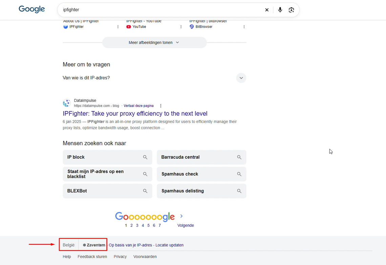Click the magnifier icon in the Spamhaus check chip
This screenshot has width=386, height=265.
coord(239,174)
